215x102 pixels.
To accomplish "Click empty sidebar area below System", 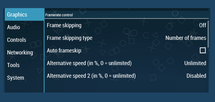I will point(24,88).
